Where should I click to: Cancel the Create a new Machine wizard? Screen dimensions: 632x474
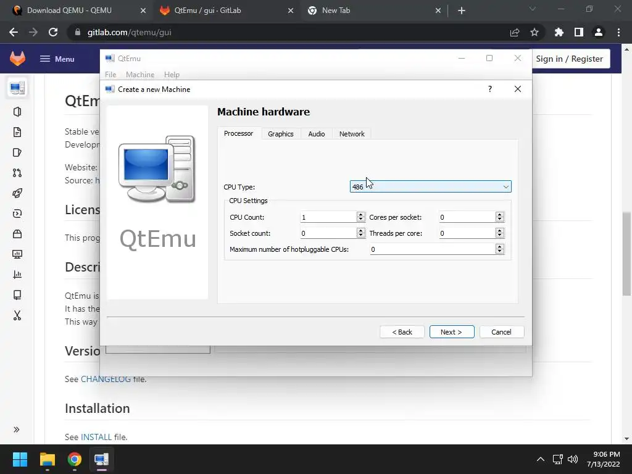click(x=501, y=331)
